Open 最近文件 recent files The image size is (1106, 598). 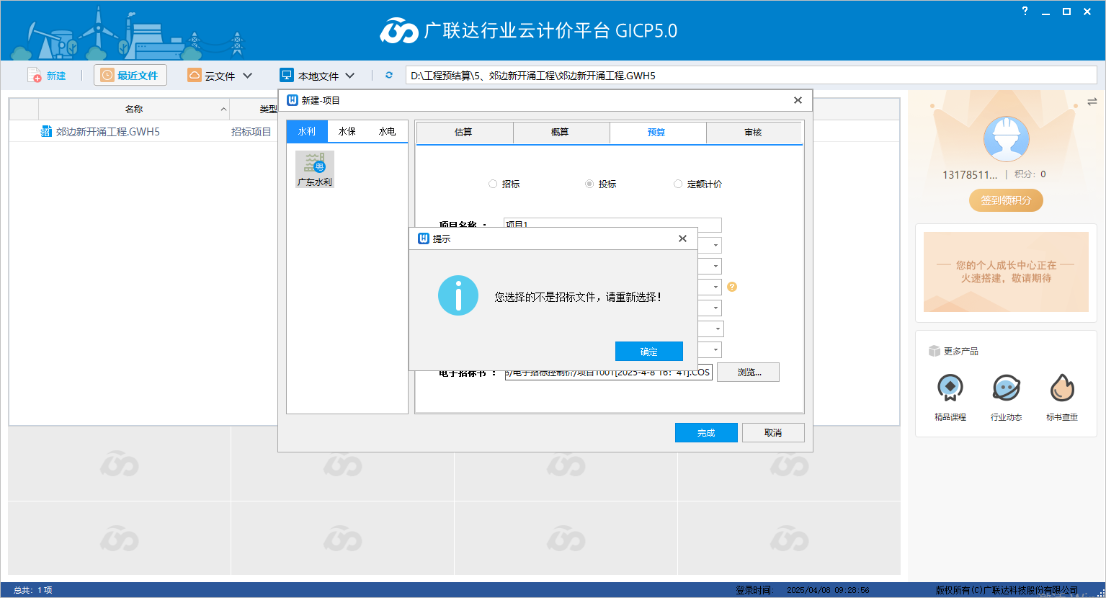click(x=130, y=76)
